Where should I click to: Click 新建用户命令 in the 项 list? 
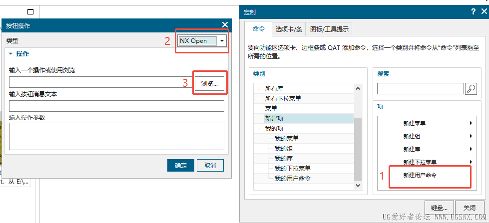[420, 175]
